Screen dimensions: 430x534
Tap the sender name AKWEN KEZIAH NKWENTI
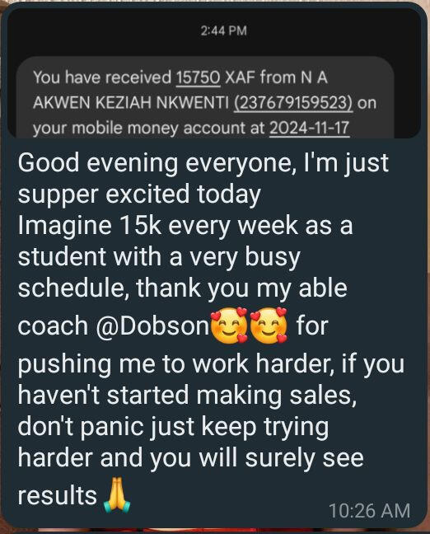click(x=131, y=102)
